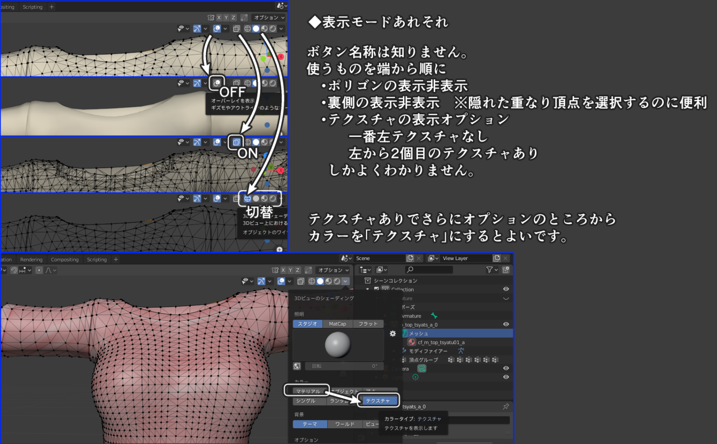Viewport: 717px width, 444px height.
Task: Toggle Show Overlays off in the viewport
Action: [281, 281]
